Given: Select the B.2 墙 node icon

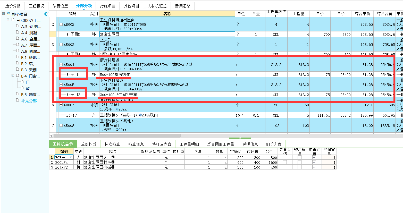Looking at the screenshot, I should [18, 63].
